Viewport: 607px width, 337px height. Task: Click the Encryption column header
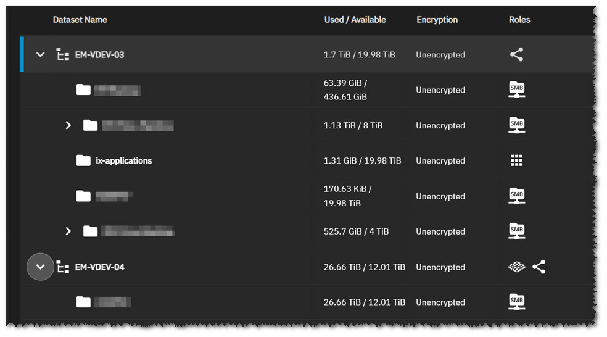pos(437,20)
